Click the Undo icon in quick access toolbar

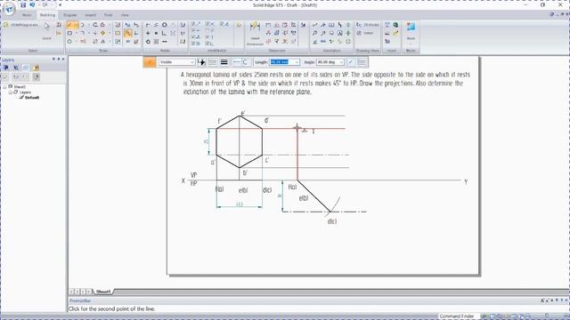[x=32, y=5]
